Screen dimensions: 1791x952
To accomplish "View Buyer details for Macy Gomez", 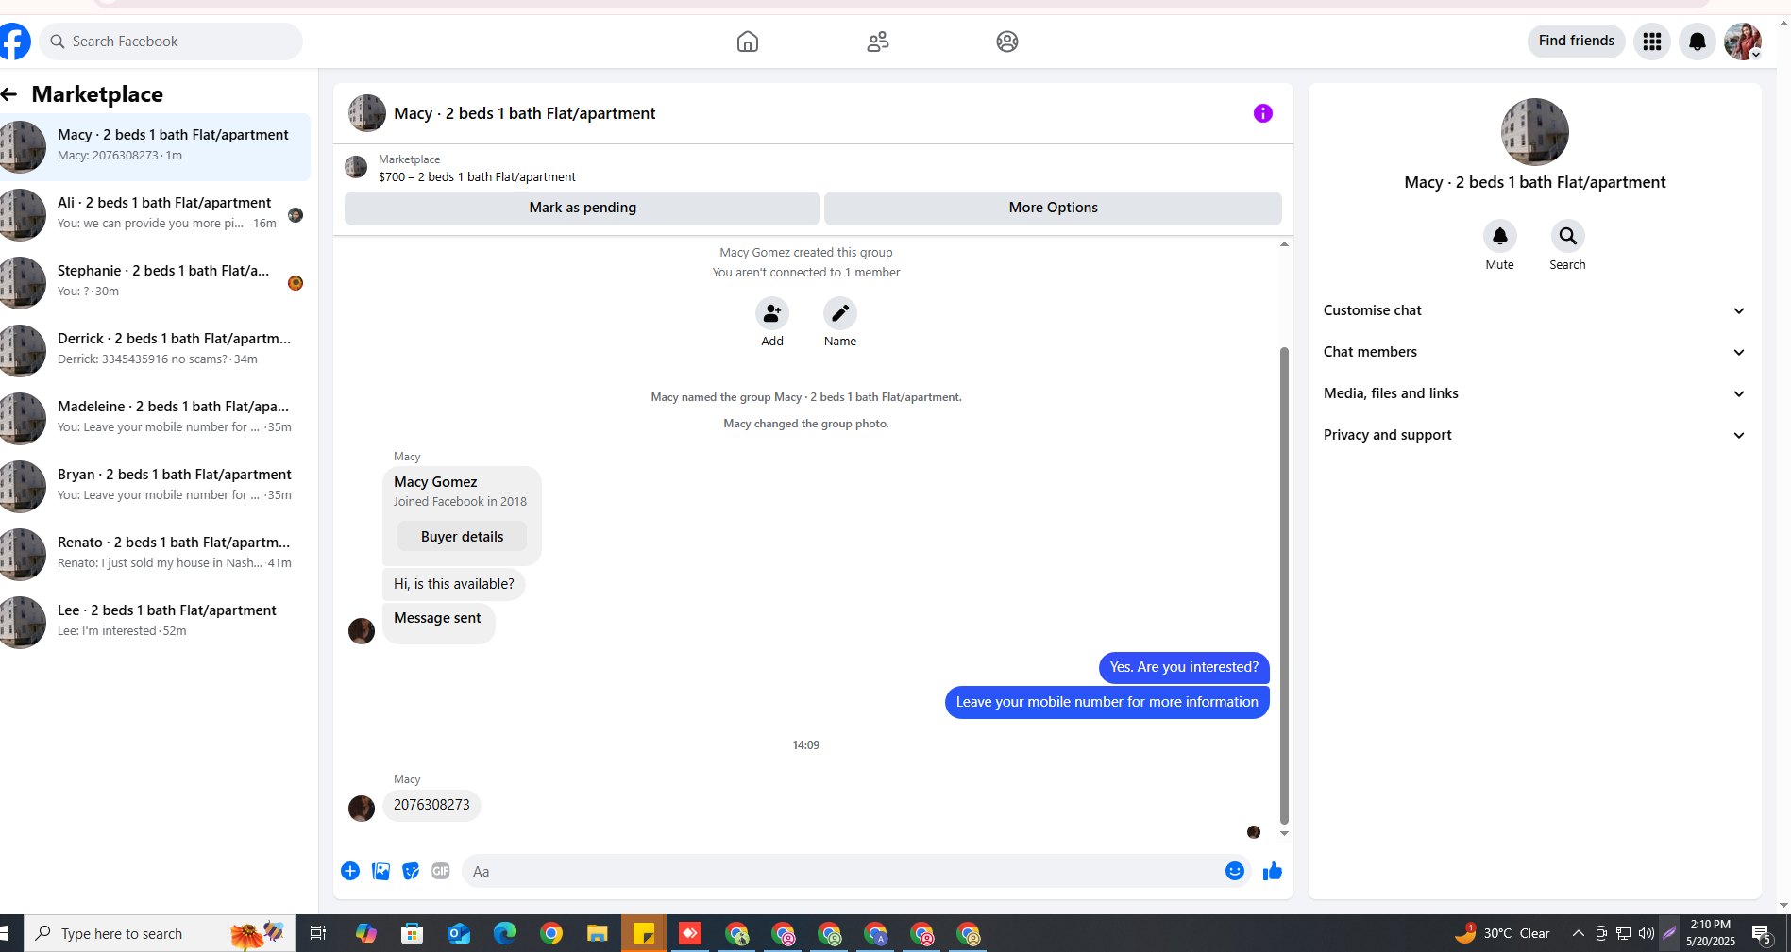I will [x=462, y=537].
